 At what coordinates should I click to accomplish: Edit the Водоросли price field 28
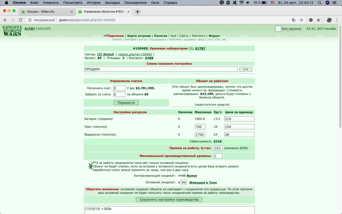[239, 135]
